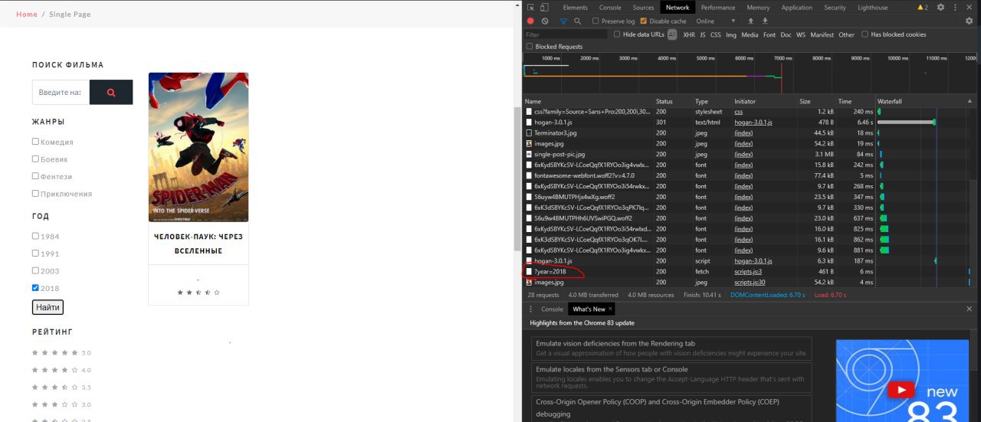This screenshot has height=422, width=981.
Task: Open Emulate vision deficiencies highlight item
Action: [671, 348]
